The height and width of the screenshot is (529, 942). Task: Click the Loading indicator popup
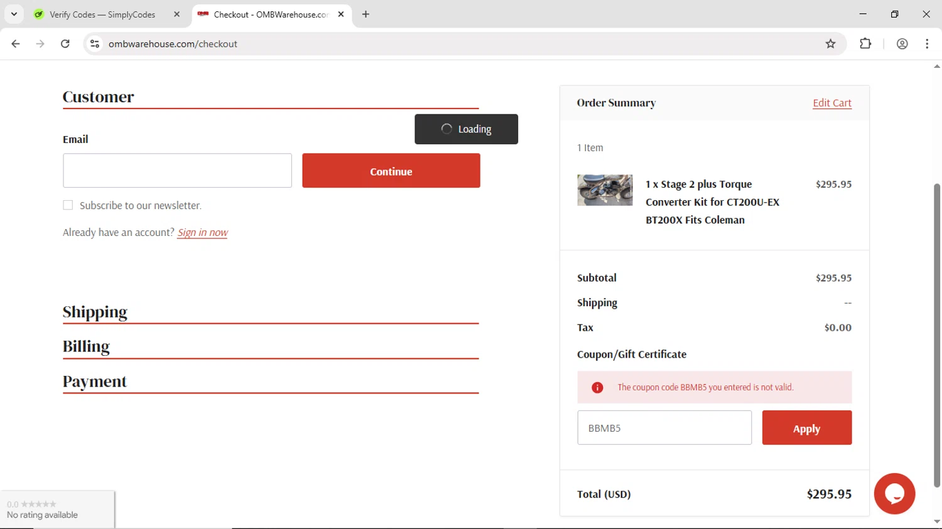[466, 129]
